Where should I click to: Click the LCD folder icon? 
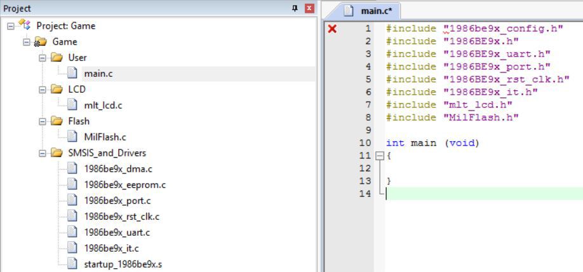(57, 90)
